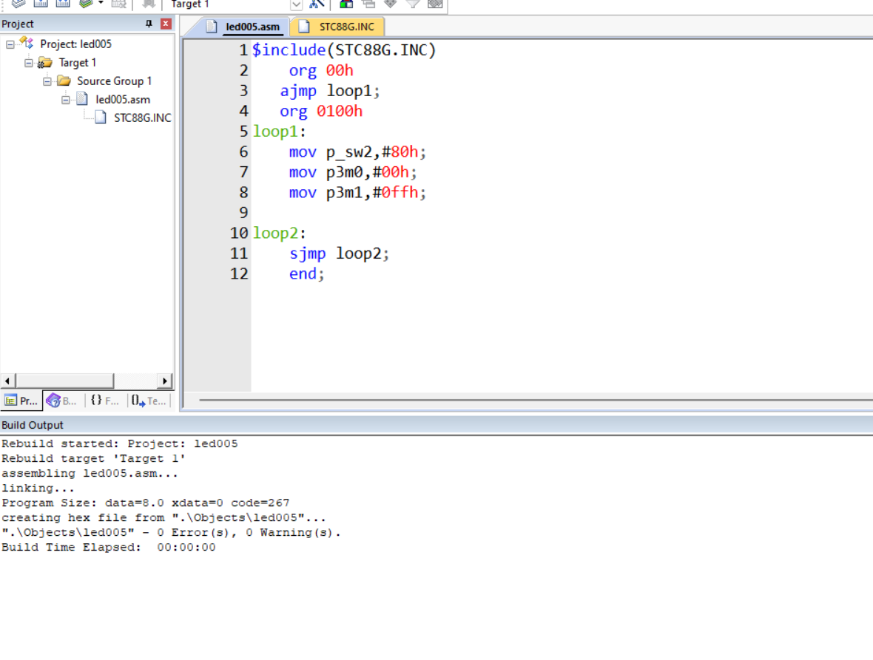Pin the Project panel with pushpin icon
The width and height of the screenshot is (873, 660).
pyautogui.click(x=149, y=24)
